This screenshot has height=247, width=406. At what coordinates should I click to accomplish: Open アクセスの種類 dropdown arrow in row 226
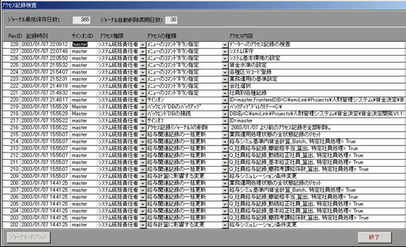[x=225, y=58]
